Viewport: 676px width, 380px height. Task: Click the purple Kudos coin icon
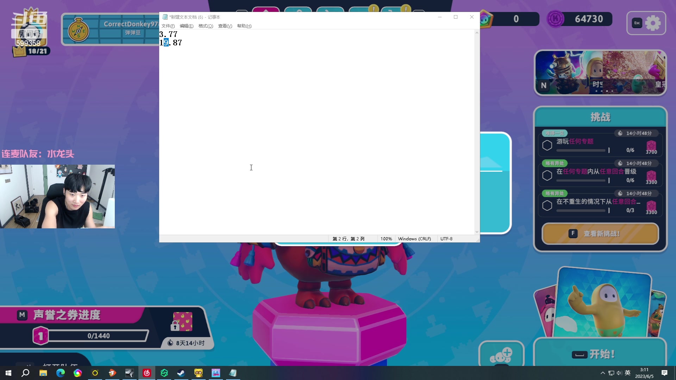coord(555,19)
